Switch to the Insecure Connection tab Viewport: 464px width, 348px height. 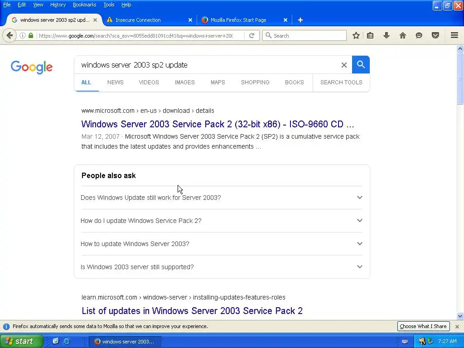point(150,20)
